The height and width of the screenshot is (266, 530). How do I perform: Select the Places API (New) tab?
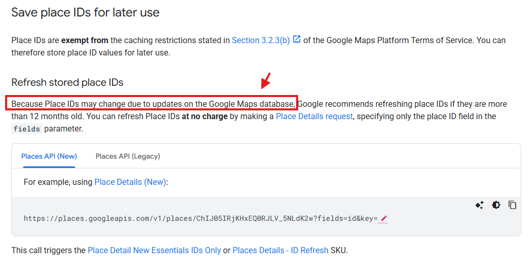click(49, 156)
